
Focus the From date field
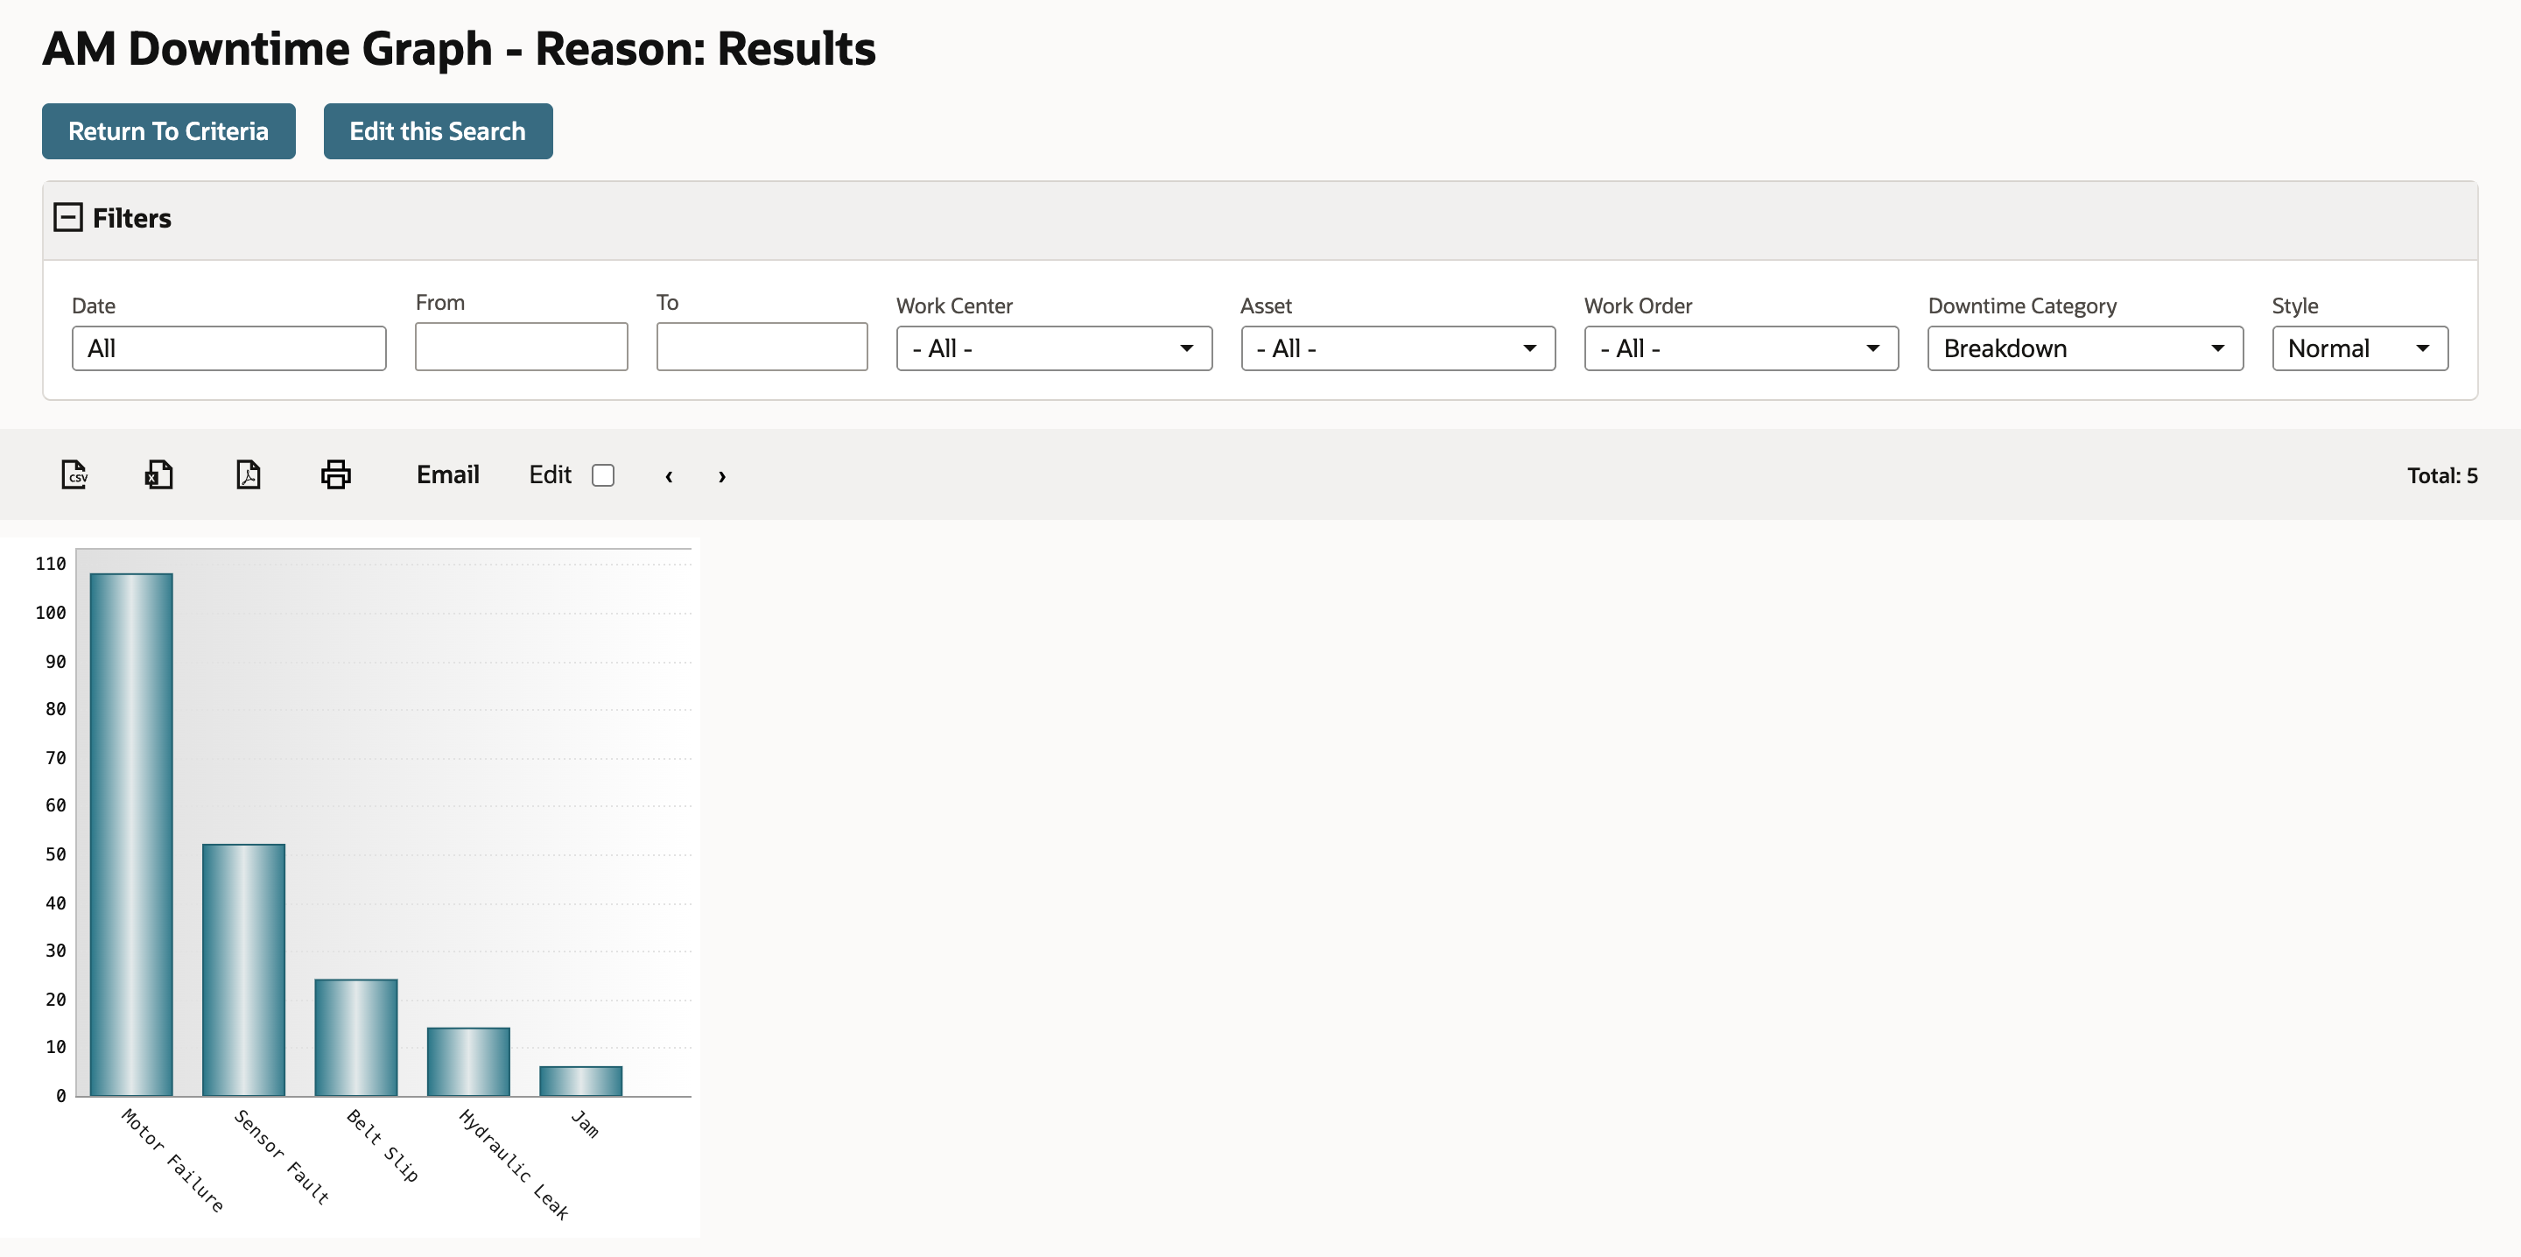pos(521,347)
